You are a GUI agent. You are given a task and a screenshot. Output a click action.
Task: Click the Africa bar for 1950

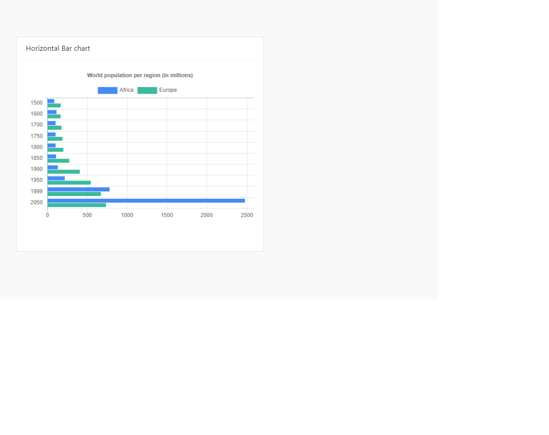click(x=56, y=178)
